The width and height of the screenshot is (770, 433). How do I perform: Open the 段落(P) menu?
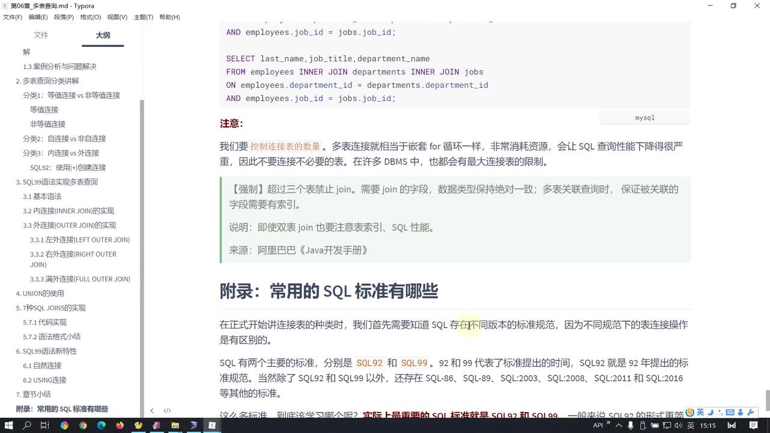pyautogui.click(x=64, y=17)
